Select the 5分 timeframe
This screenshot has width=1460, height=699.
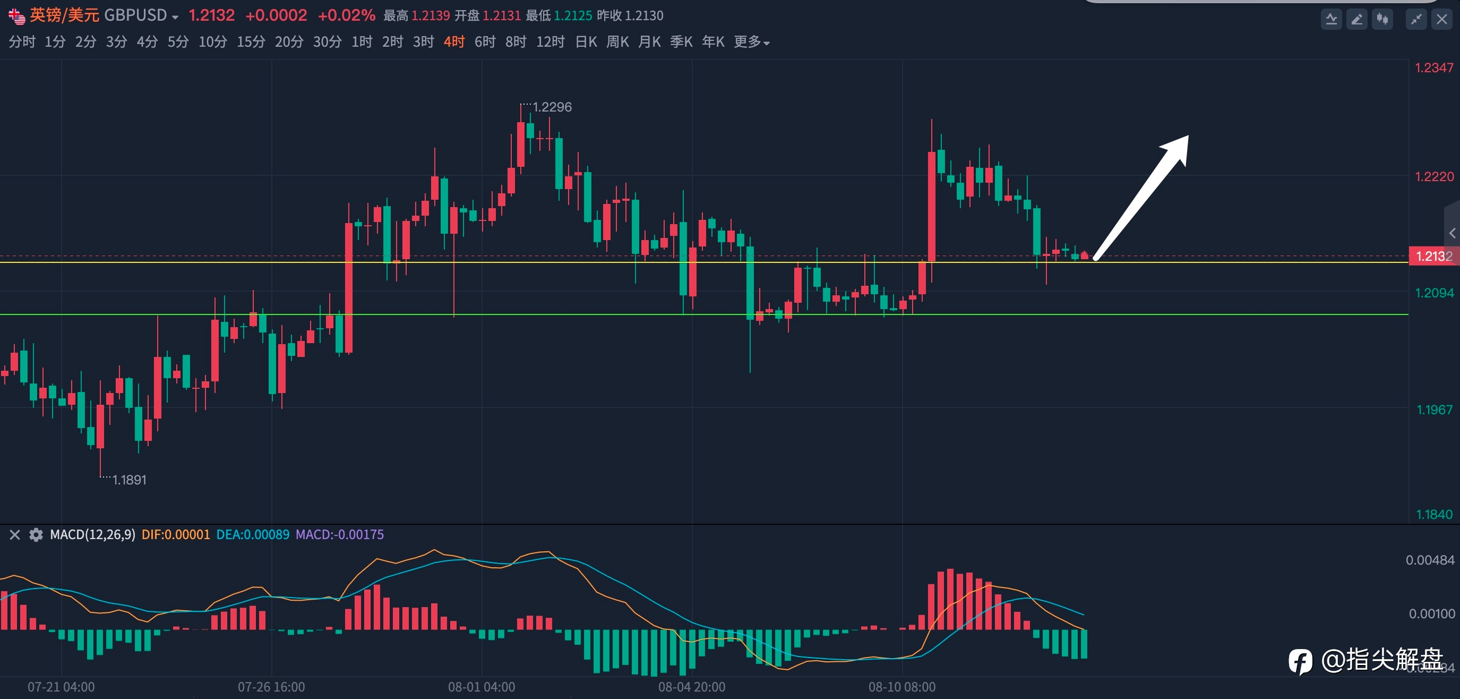click(x=178, y=42)
